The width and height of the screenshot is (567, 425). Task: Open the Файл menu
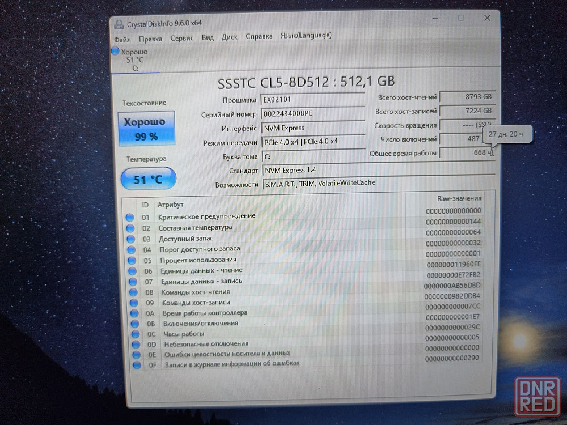(x=122, y=39)
